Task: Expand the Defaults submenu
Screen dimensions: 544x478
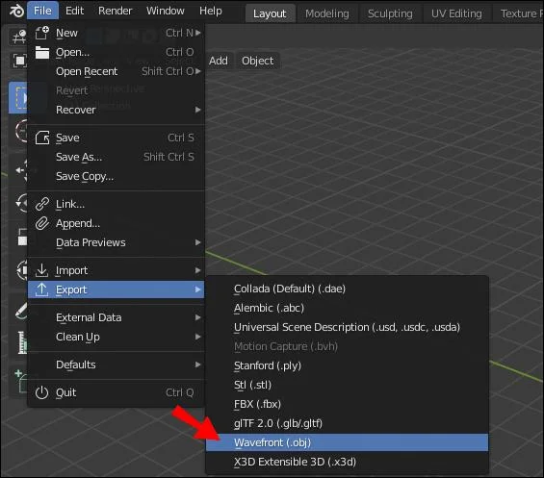Action: click(117, 365)
